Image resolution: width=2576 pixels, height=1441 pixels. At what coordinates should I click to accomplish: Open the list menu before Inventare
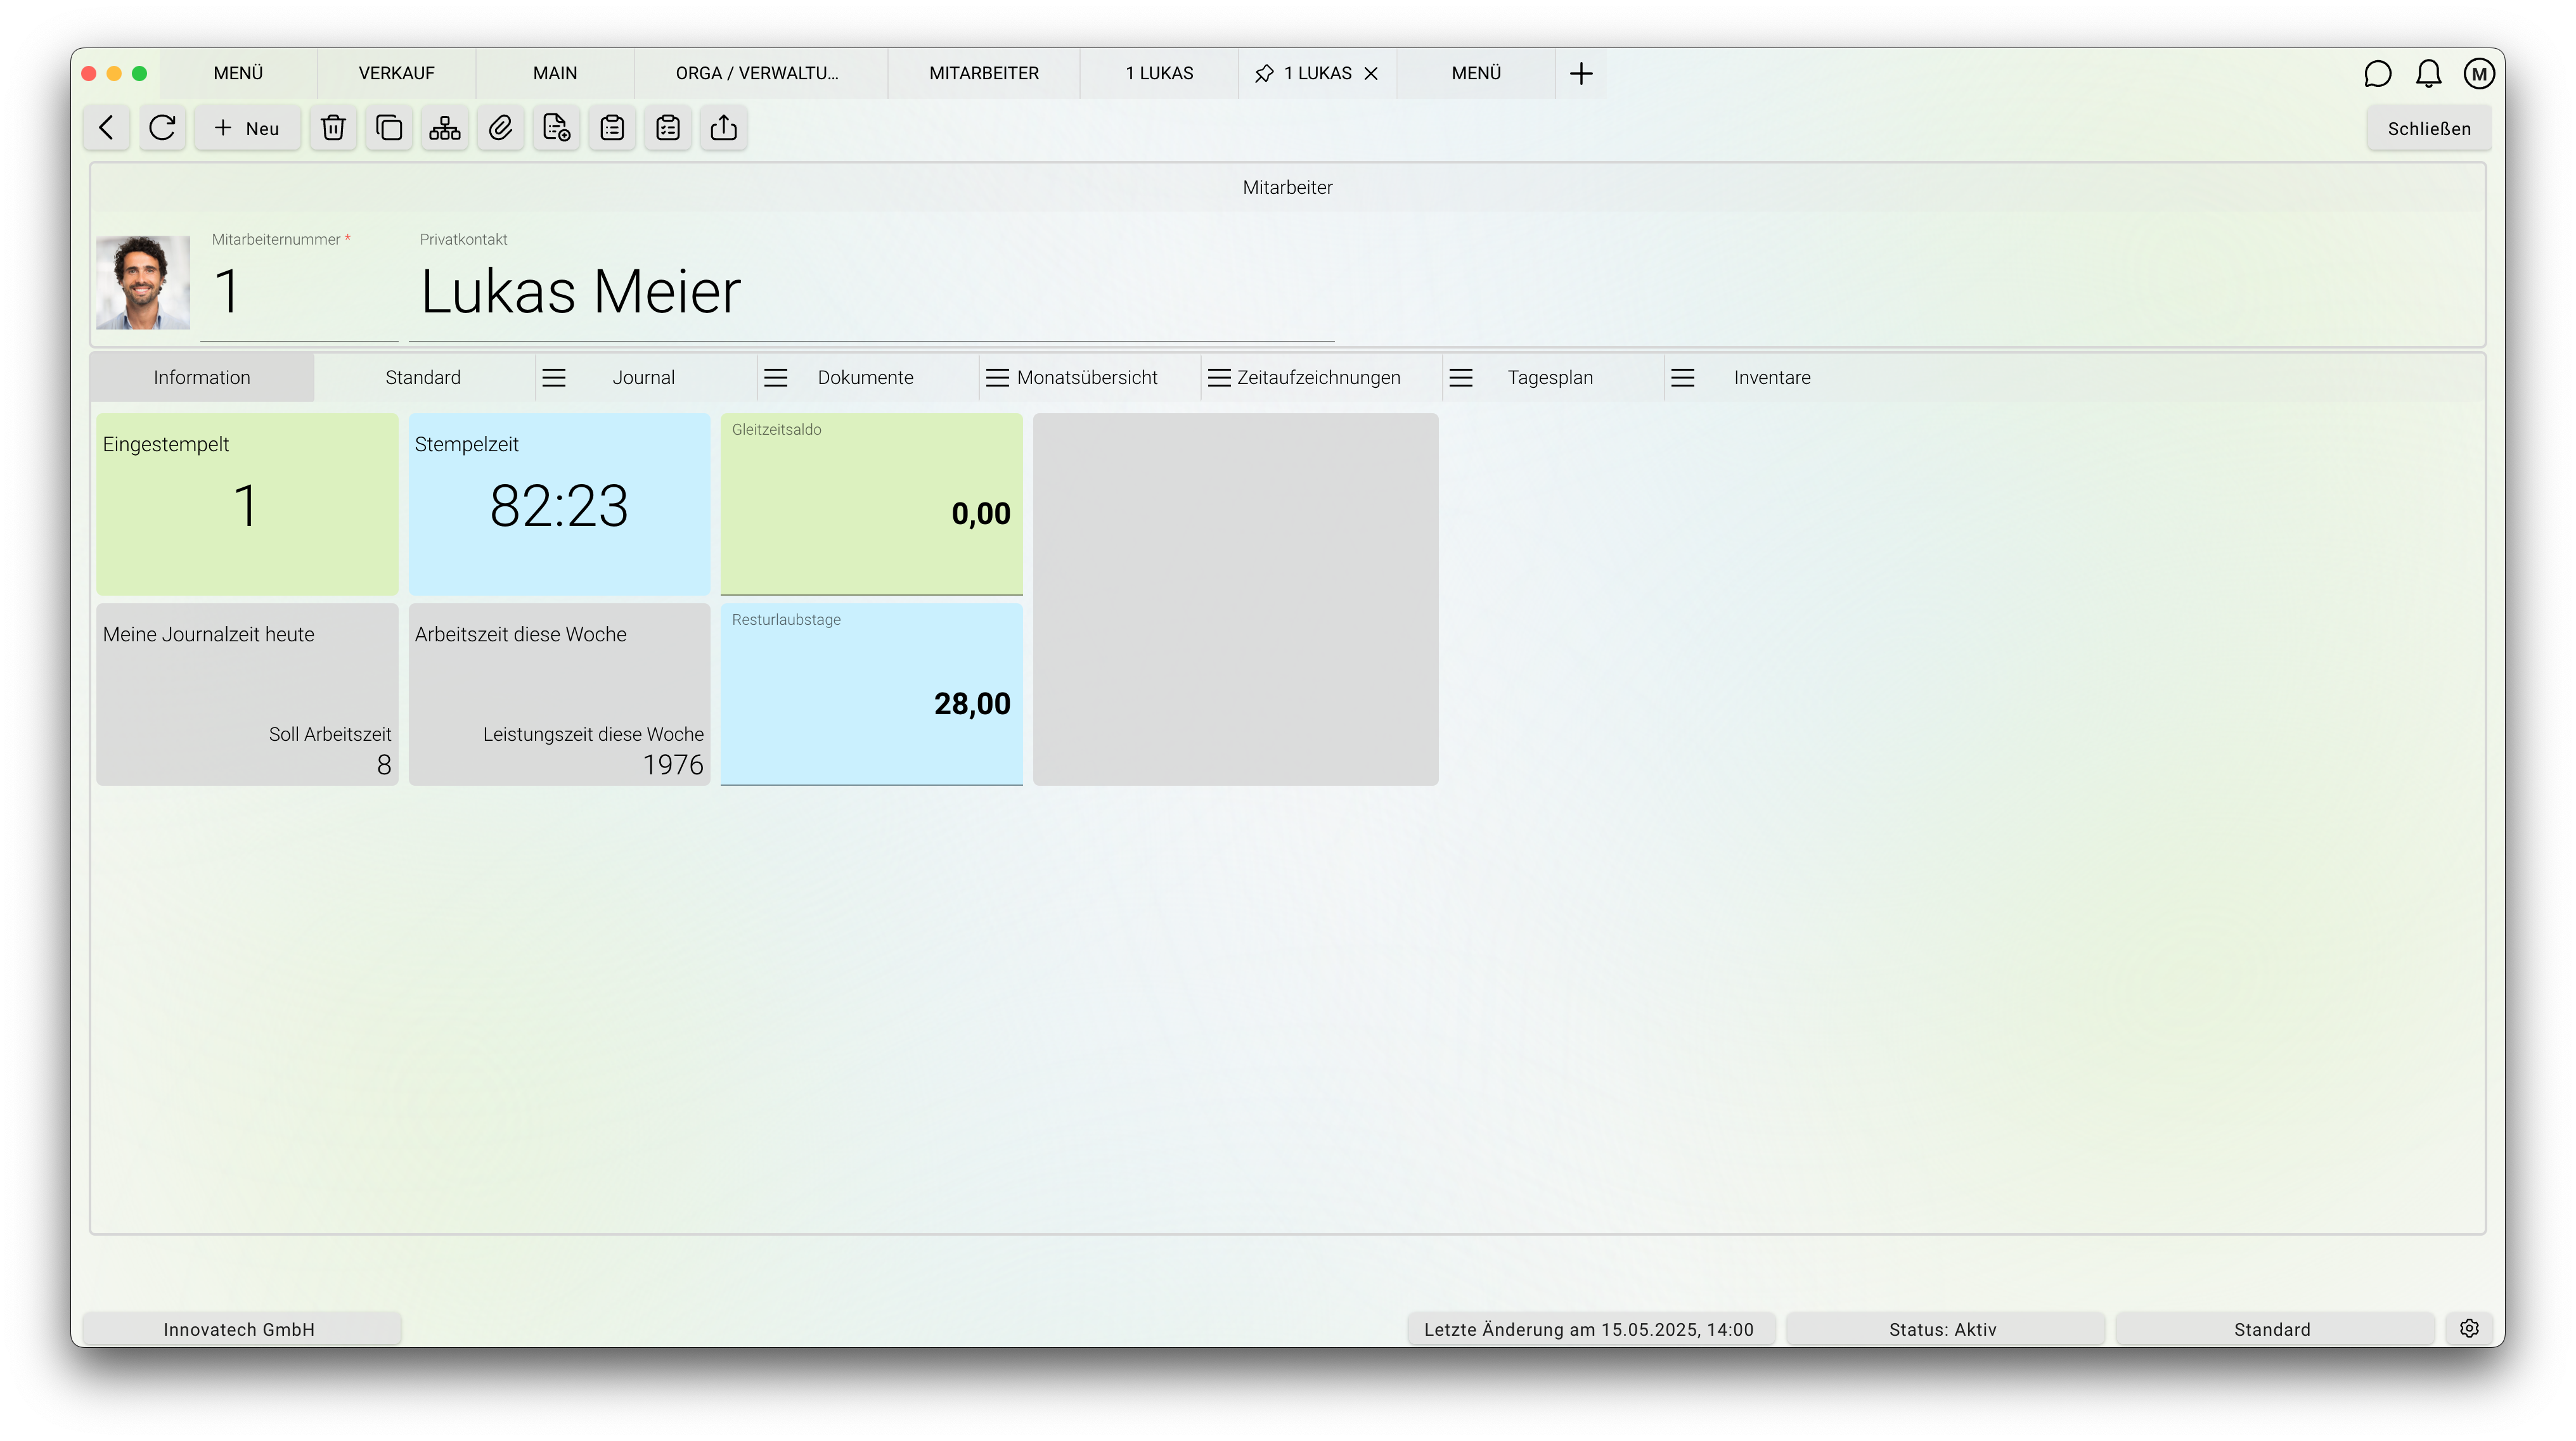(x=1683, y=377)
